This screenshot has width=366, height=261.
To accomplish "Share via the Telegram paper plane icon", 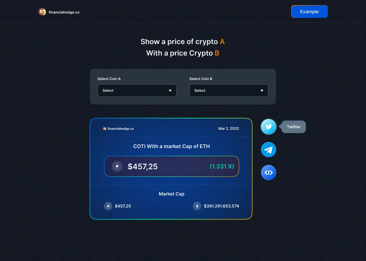I will 268,150.
